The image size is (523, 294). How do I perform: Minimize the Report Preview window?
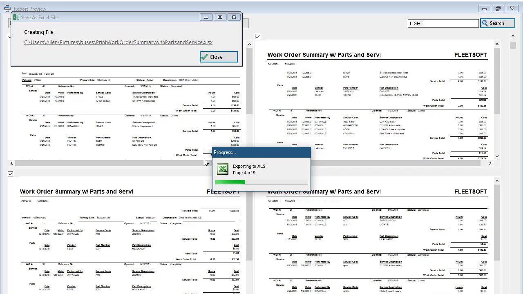point(484,9)
